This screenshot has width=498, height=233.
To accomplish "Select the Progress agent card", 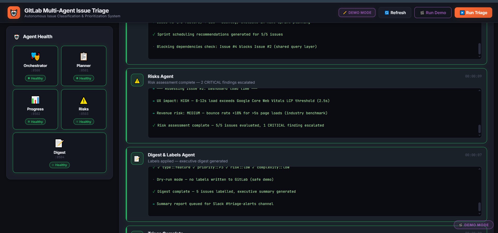I will coord(35,109).
